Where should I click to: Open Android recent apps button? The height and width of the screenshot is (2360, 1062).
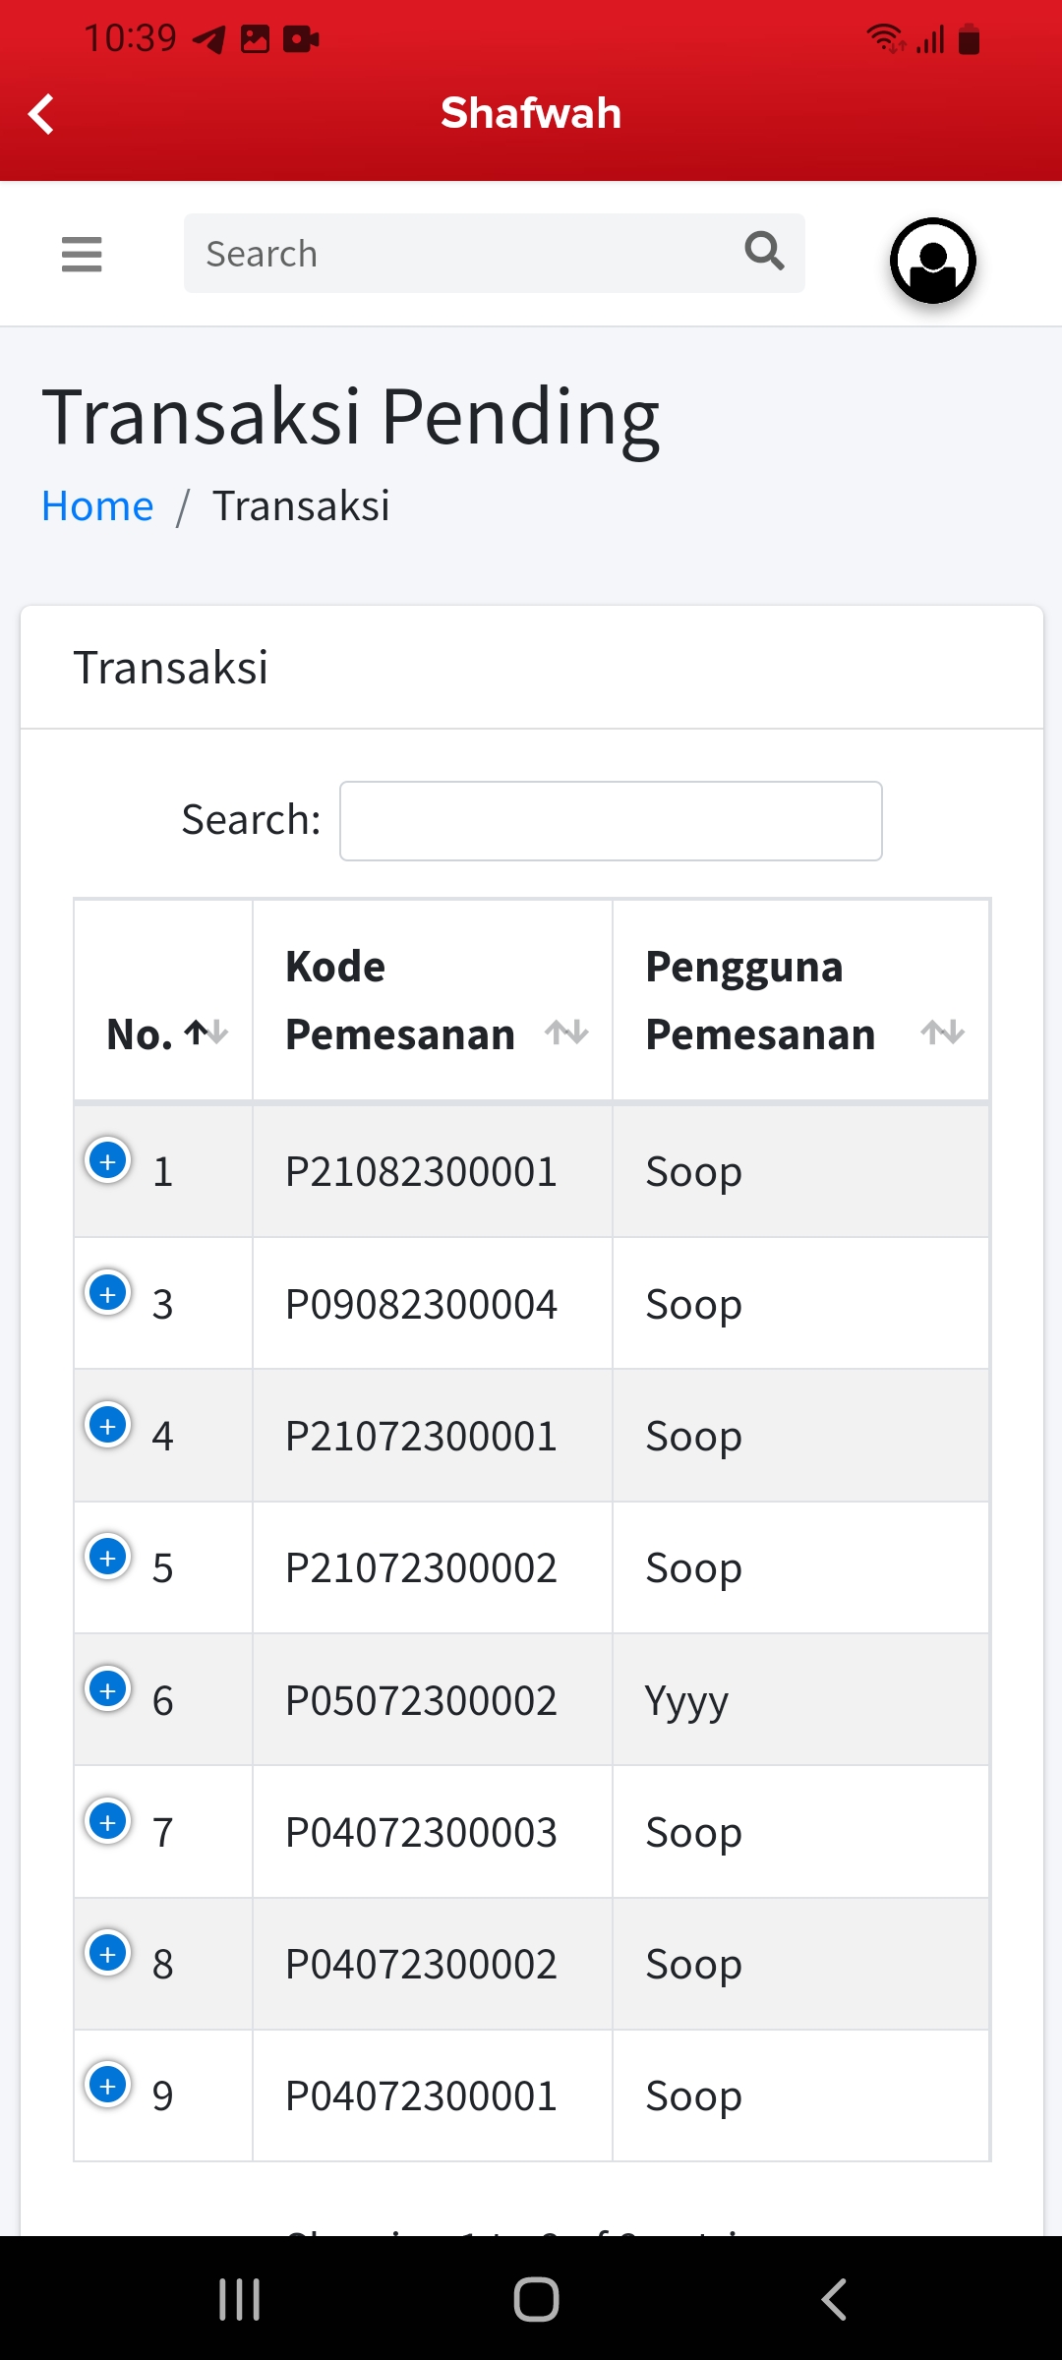point(239,2299)
